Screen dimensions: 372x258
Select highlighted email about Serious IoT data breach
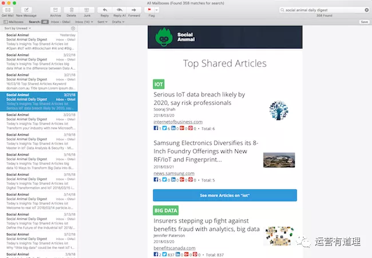pyautogui.click(x=39, y=101)
